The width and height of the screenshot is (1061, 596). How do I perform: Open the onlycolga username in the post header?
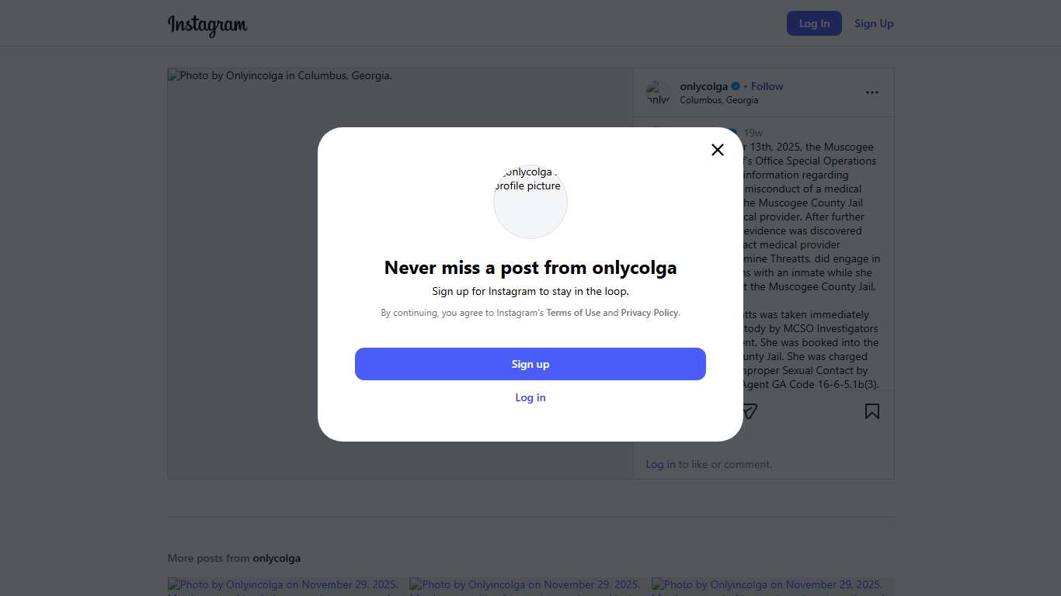[704, 86]
